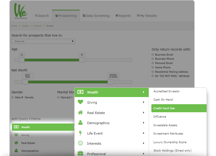
Task: Click the magnifier icon on Search tab
Action: (x=36, y=16)
